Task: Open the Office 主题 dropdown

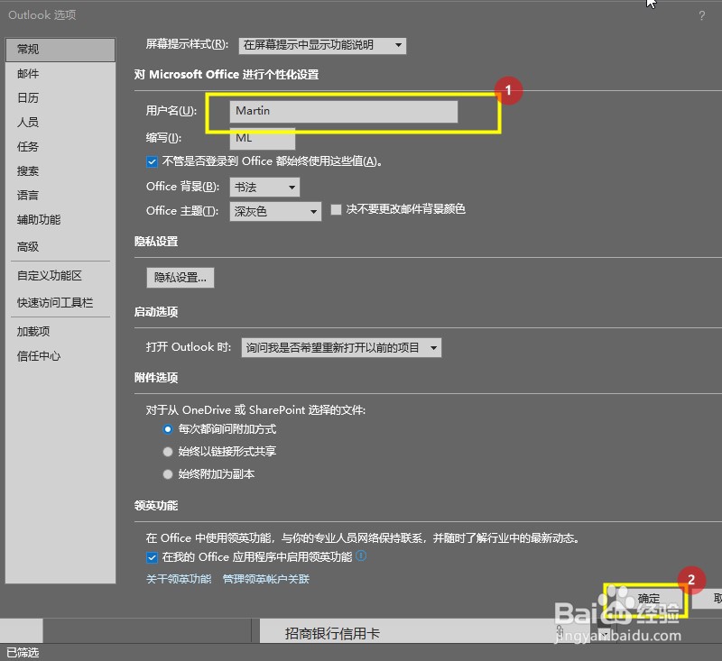Action: point(275,212)
